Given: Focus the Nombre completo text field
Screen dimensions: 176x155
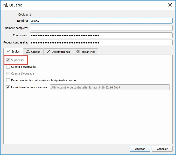Looking at the screenshot, I should (x=101, y=28).
